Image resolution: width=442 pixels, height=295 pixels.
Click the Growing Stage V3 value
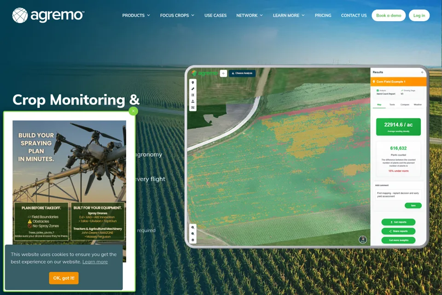coord(402,94)
